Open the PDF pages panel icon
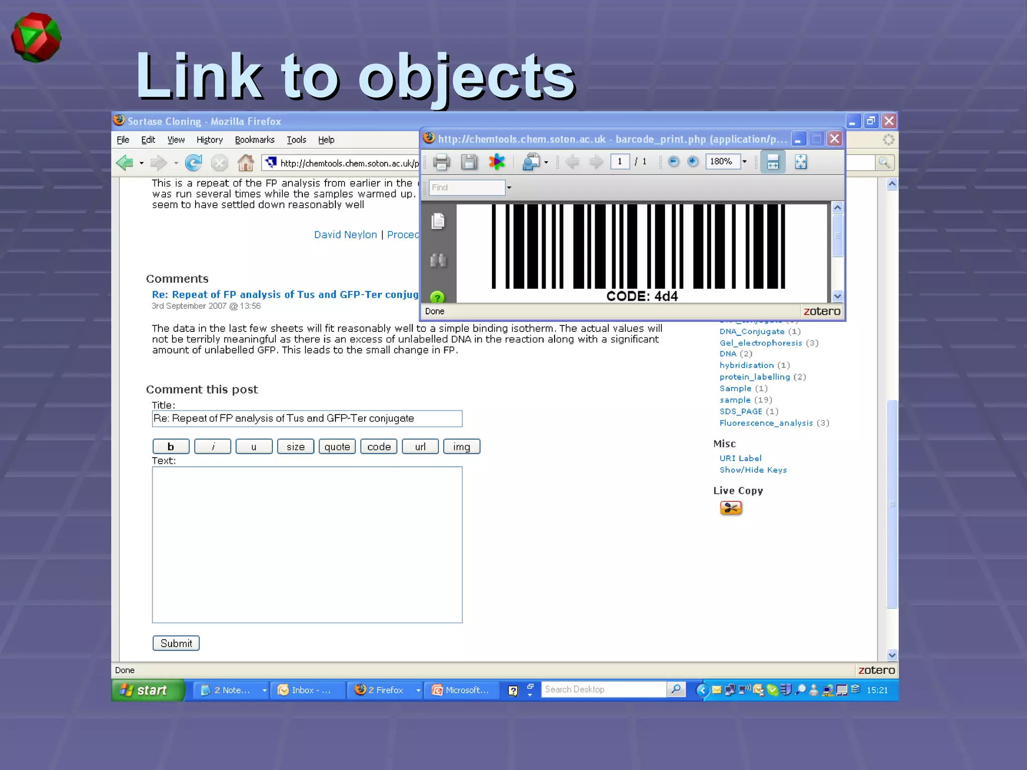This screenshot has width=1027, height=770. click(438, 221)
